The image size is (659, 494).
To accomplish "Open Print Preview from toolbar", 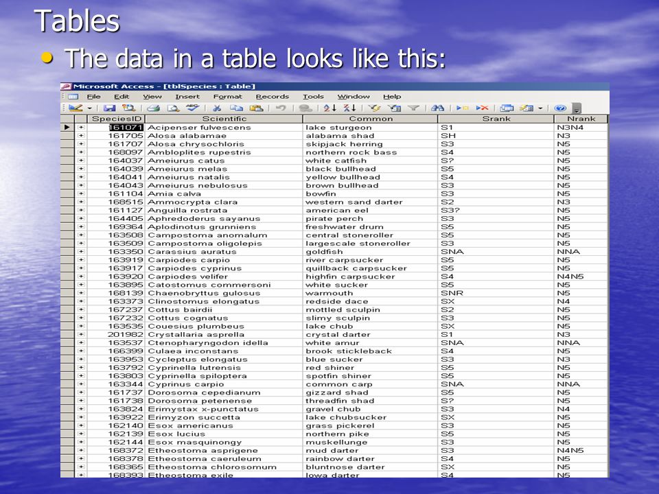I will tap(174, 108).
